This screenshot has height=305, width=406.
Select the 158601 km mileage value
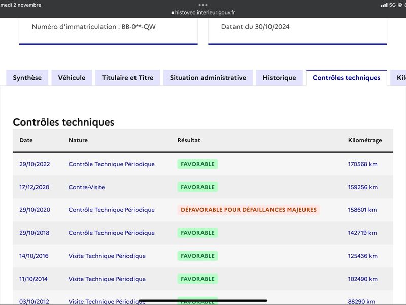(362, 210)
